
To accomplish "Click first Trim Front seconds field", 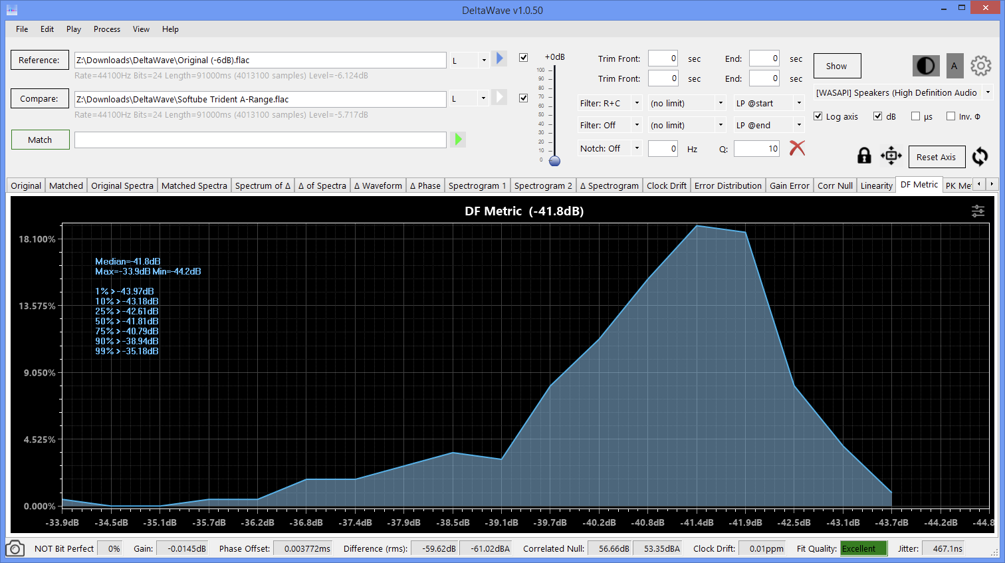I will tap(663, 58).
